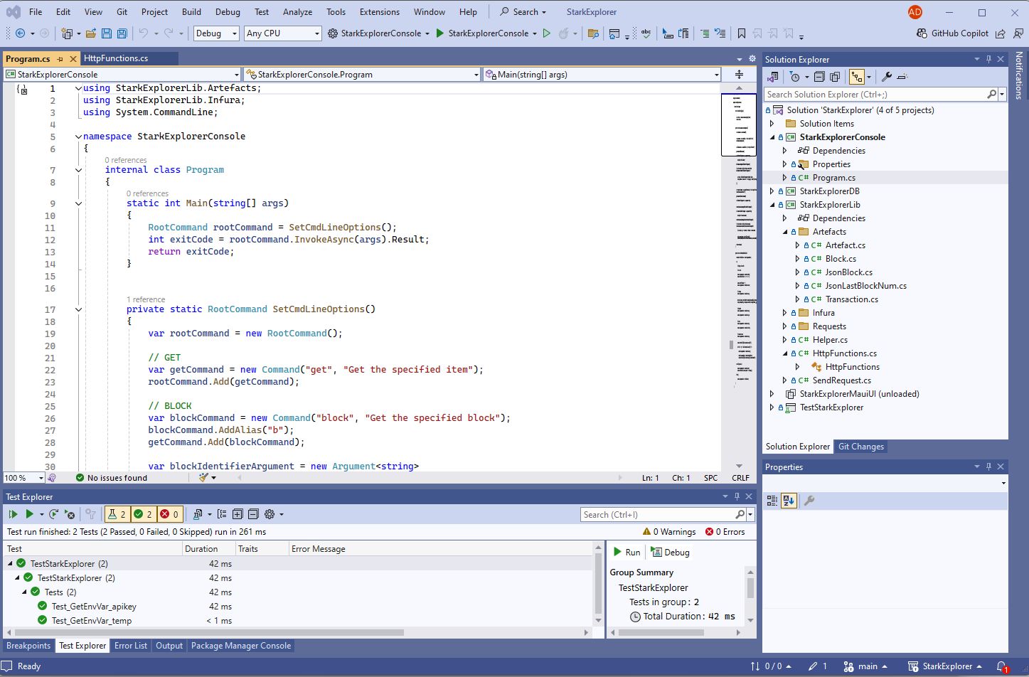Toggle the failed tests filter showing 0
Viewport: 1029px width, 677px height.
click(170, 514)
